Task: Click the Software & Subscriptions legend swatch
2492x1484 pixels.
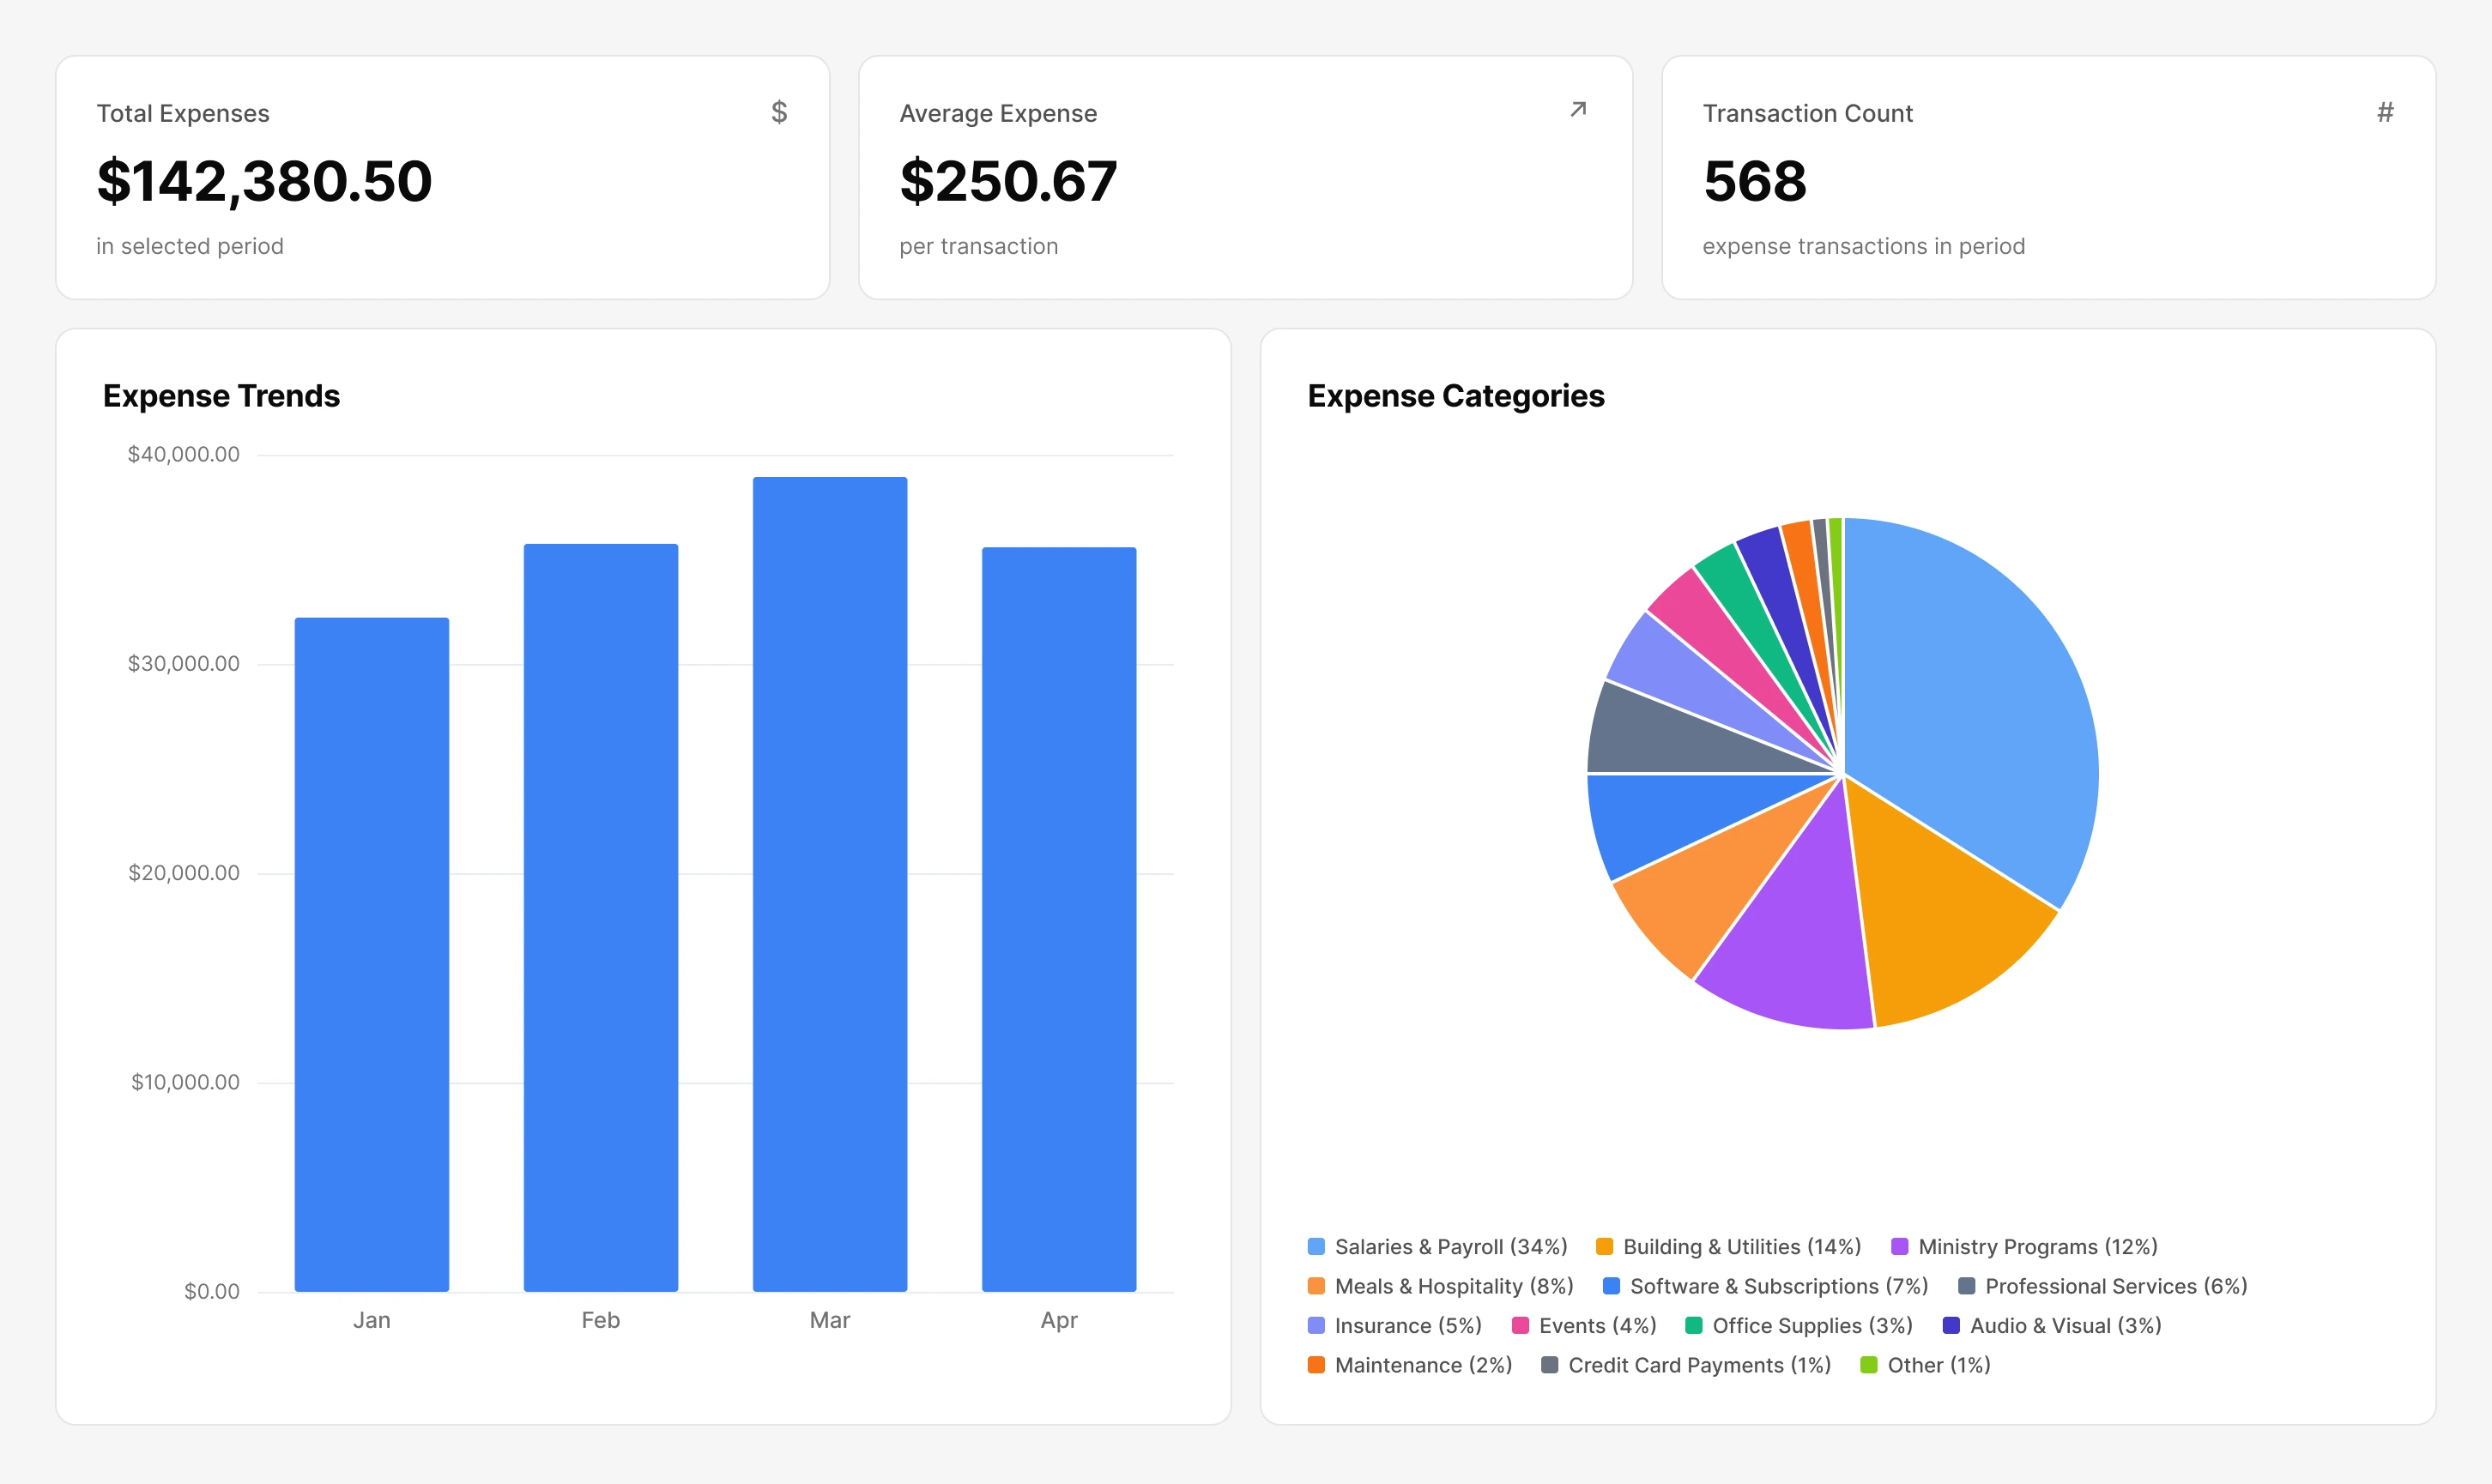Action: [1612, 1286]
